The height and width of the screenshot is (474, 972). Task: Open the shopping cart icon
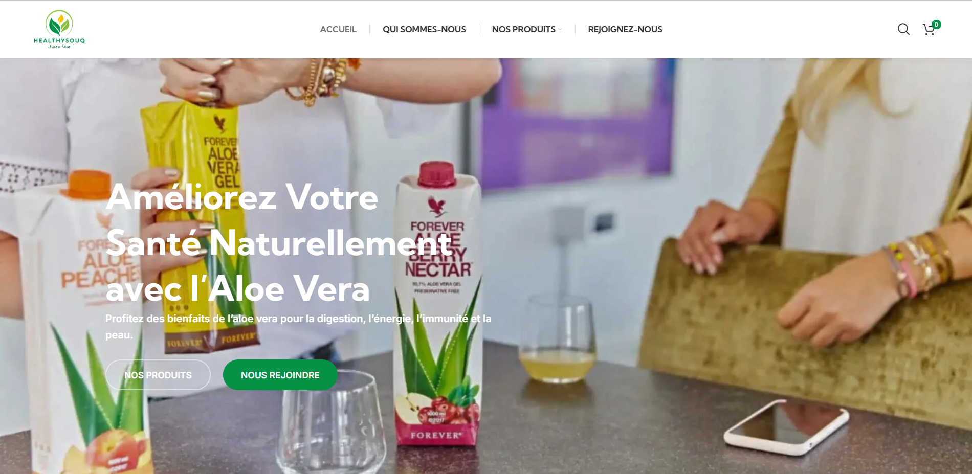click(929, 30)
